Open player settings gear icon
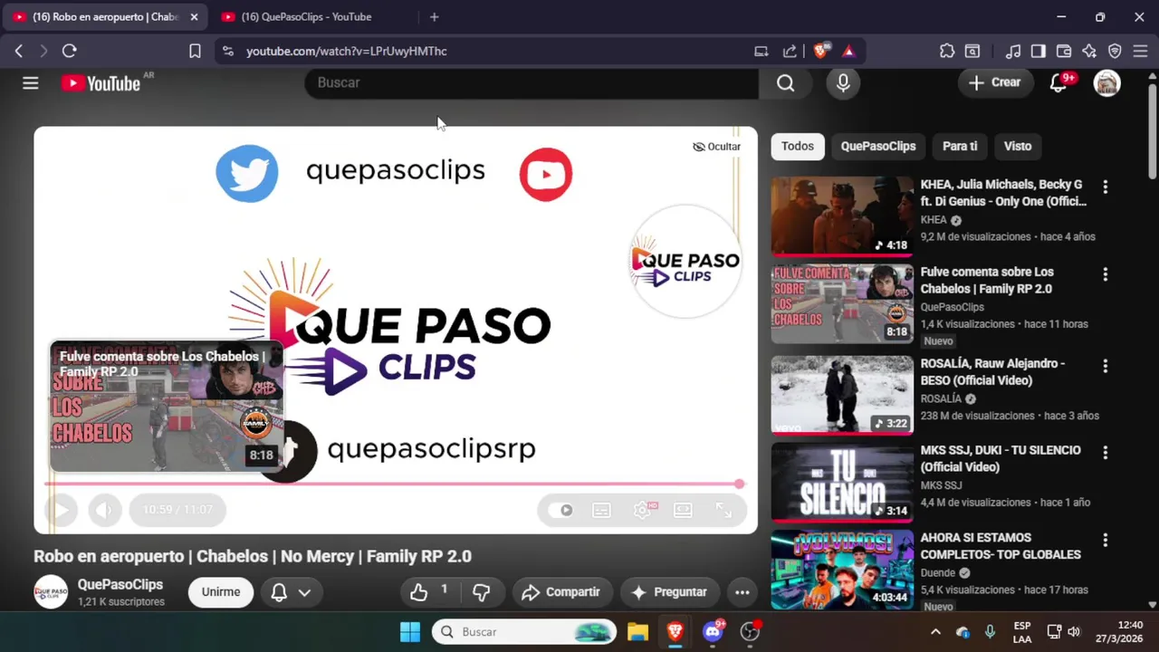This screenshot has height=652, width=1159. pyautogui.click(x=642, y=510)
